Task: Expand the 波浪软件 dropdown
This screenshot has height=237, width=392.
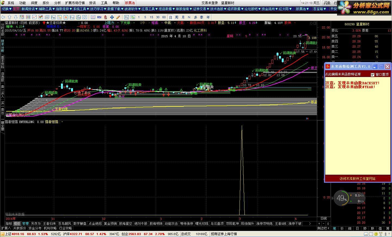Action: pyautogui.click(x=133, y=9)
